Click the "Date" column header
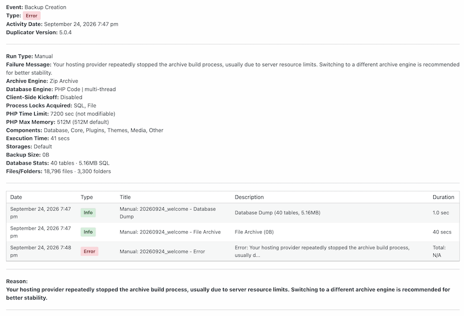464x316 pixels. 16,197
